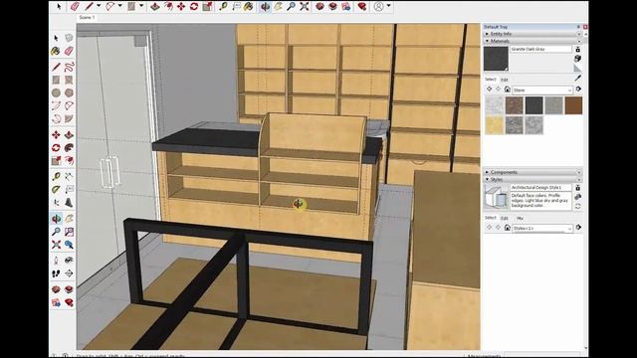The height and width of the screenshot is (358, 637).
Task: Select the Scale tool in top toolbar
Action: pyautogui.click(x=207, y=6)
